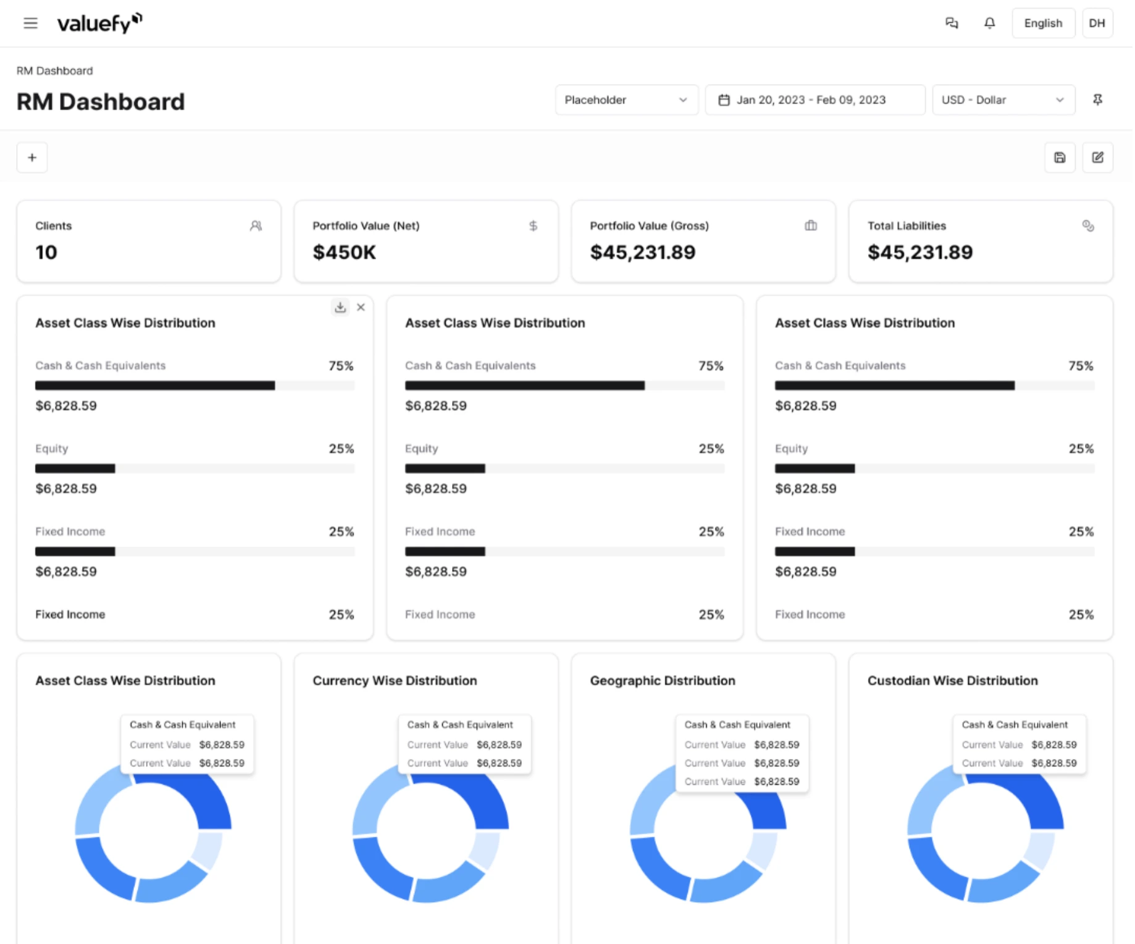This screenshot has height=944, width=1135.
Task: Click the Portfolio Value (Net) dollar icon
Action: pos(533,226)
